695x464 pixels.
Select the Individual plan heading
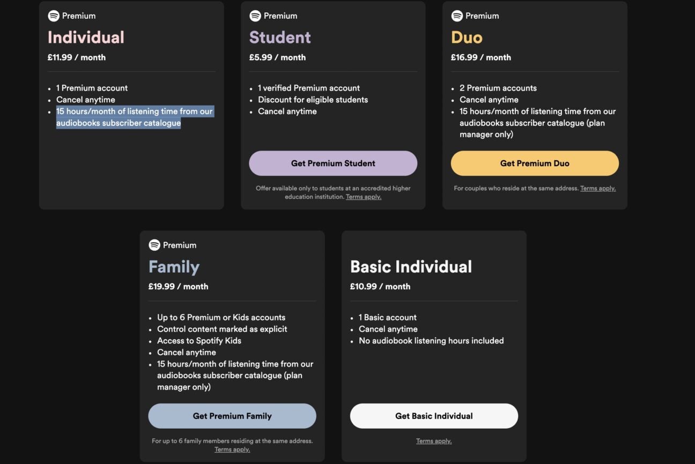(86, 37)
